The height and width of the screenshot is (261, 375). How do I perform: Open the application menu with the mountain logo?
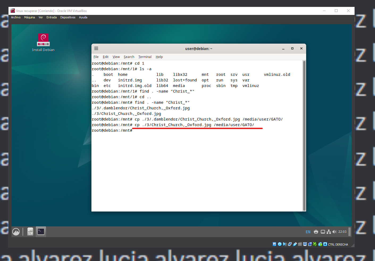pyautogui.click(x=16, y=231)
